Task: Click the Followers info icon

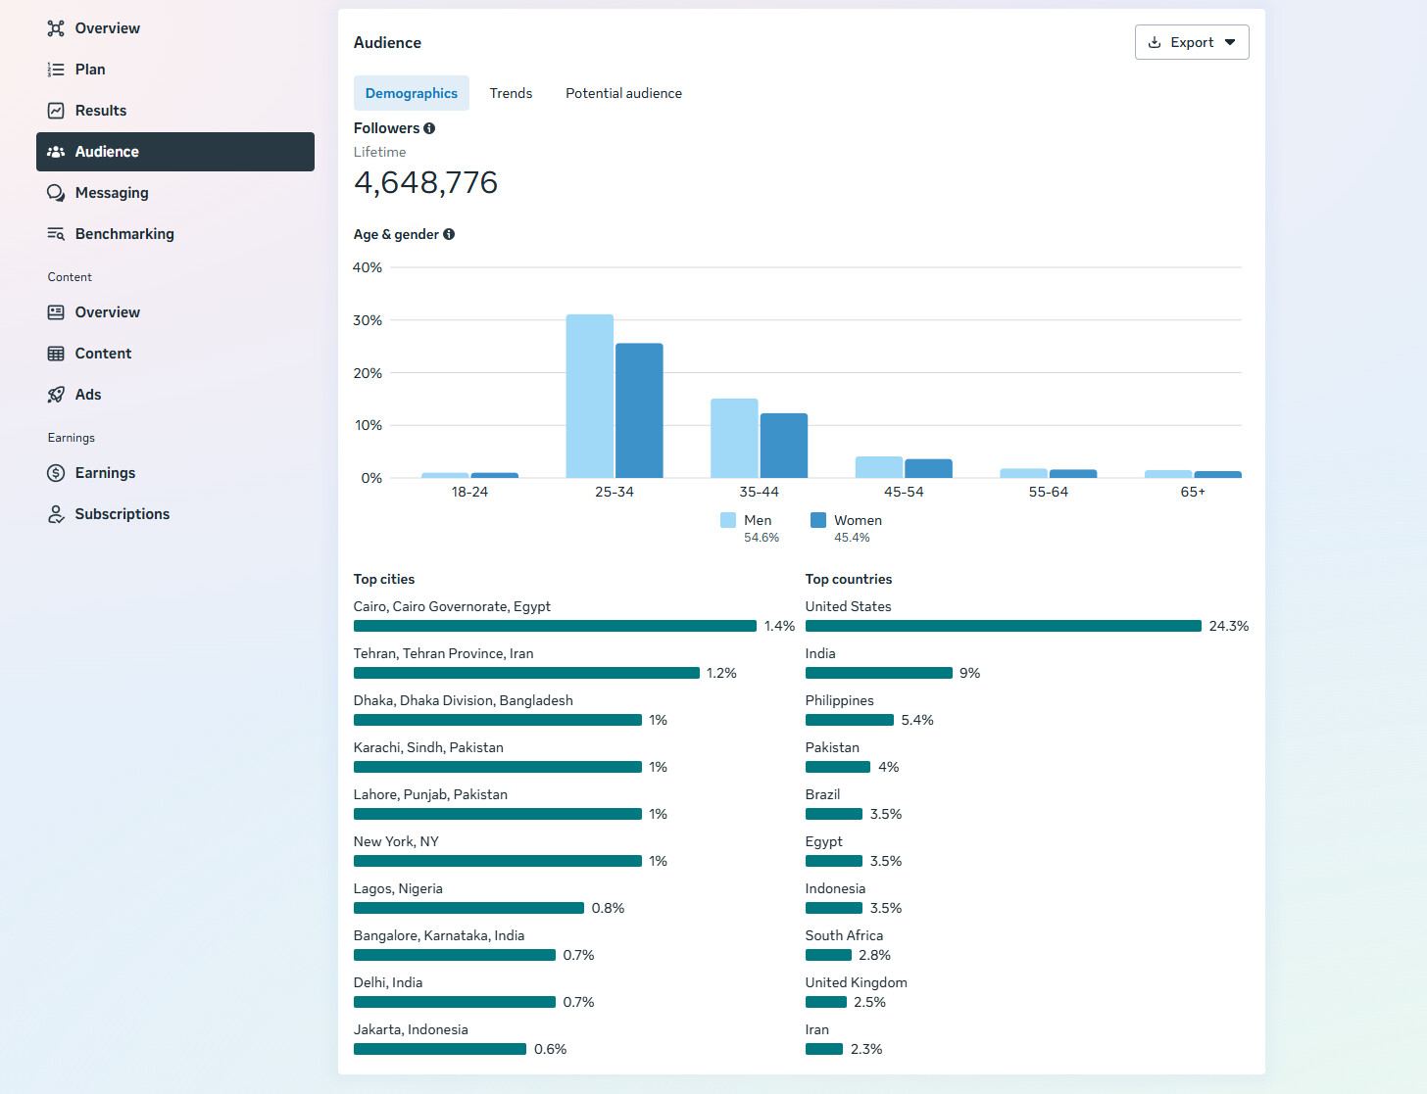Action: [x=429, y=128]
